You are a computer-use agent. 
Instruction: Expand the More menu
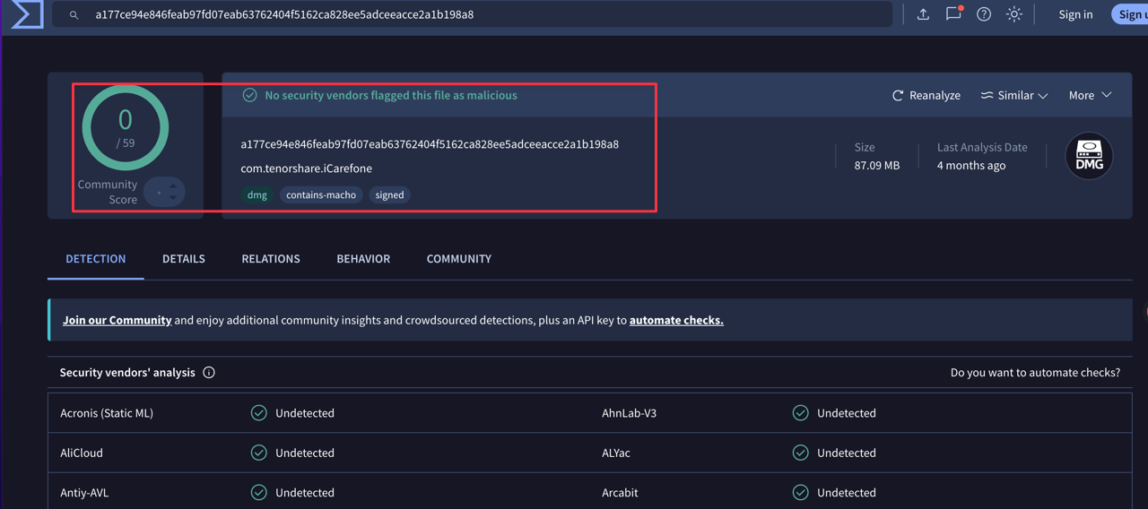pos(1090,95)
